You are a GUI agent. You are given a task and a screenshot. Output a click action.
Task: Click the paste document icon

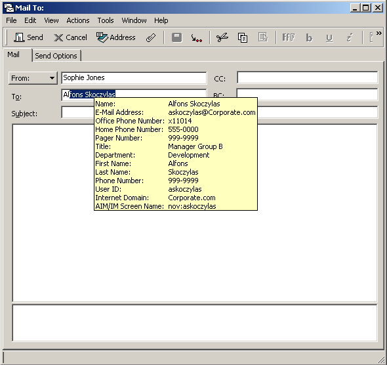pos(263,37)
